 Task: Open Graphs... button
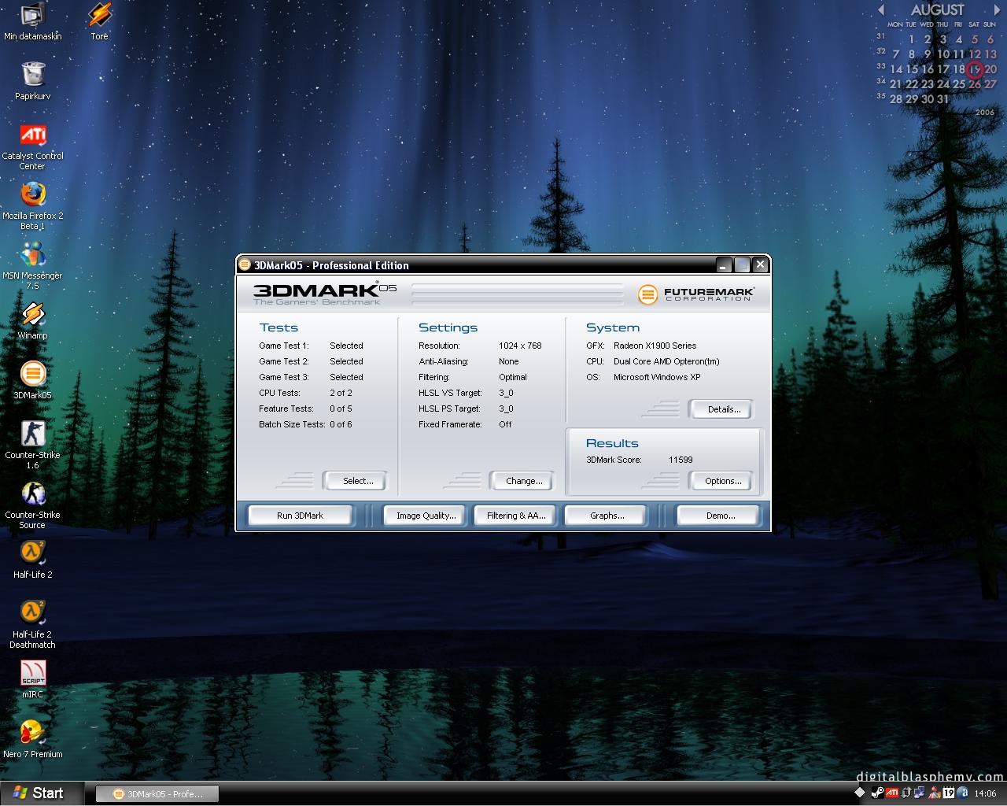pyautogui.click(x=607, y=516)
